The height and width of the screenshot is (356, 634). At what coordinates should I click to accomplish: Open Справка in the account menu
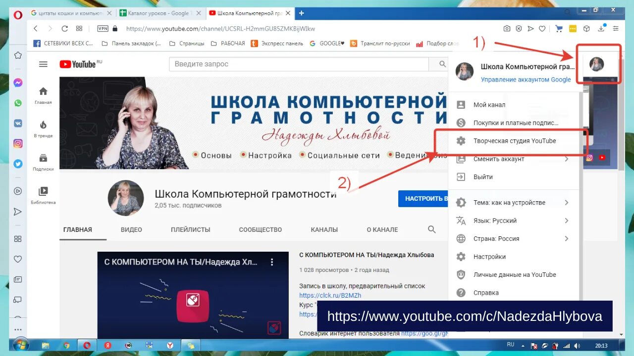coord(513,293)
